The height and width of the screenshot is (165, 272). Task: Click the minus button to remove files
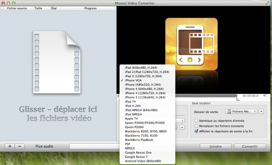(x=20, y=146)
